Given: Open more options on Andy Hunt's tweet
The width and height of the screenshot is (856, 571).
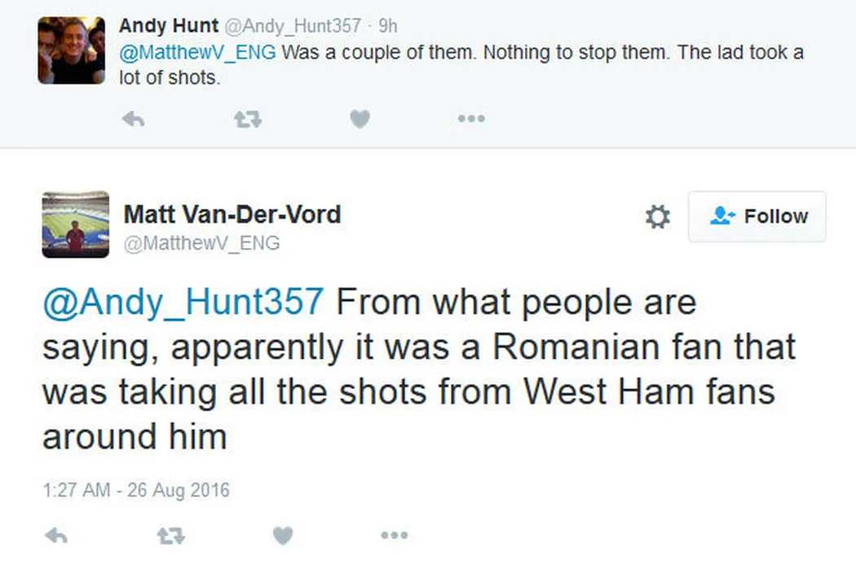Looking at the screenshot, I should [471, 119].
